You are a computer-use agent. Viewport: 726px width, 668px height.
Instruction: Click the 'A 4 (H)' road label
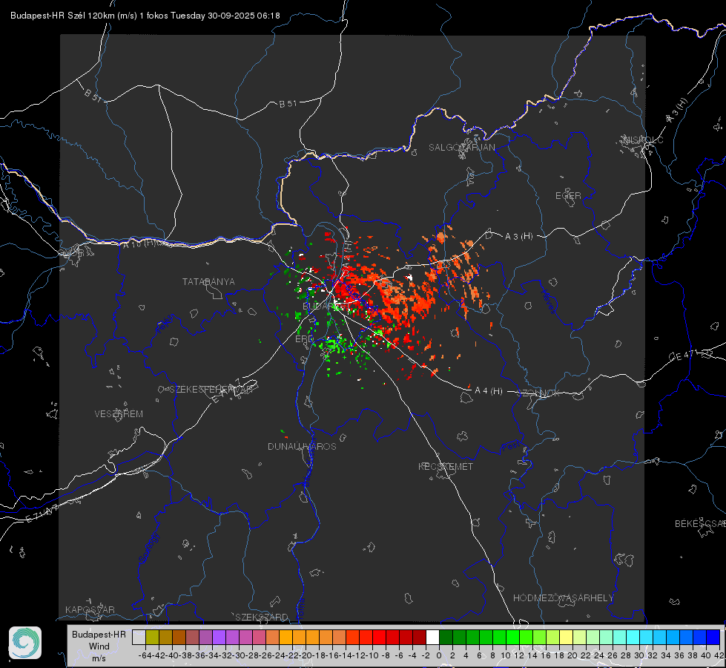pyautogui.click(x=489, y=391)
